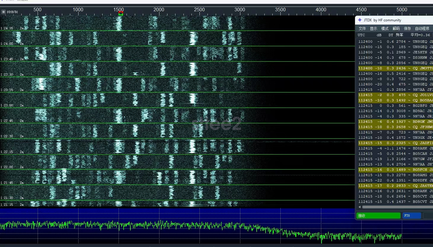Click the green 接收 status indicator

(x=378, y=216)
